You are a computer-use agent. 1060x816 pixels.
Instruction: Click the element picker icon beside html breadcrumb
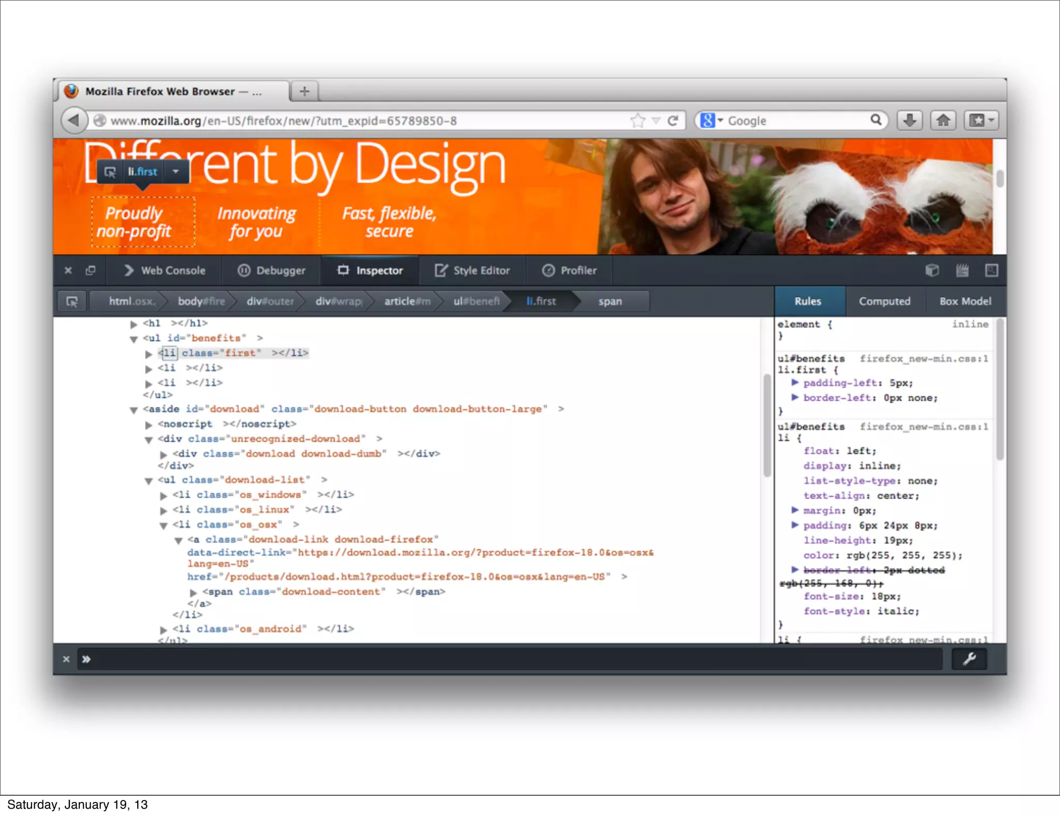coord(72,301)
